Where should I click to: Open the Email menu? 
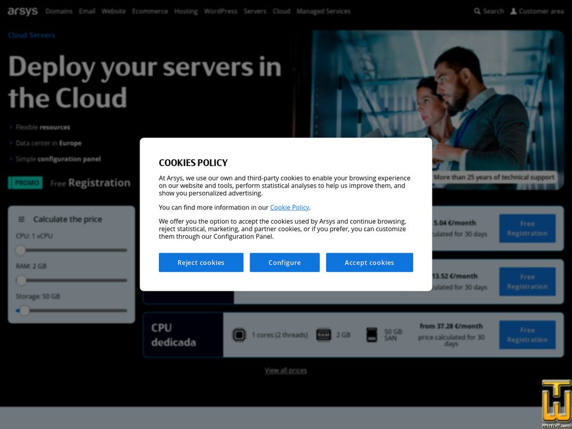87,11
